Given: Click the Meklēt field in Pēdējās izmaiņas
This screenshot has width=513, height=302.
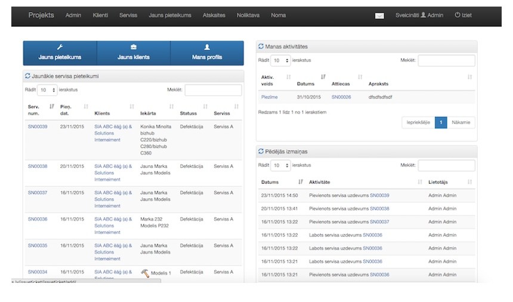Looking at the screenshot, I should (x=447, y=165).
